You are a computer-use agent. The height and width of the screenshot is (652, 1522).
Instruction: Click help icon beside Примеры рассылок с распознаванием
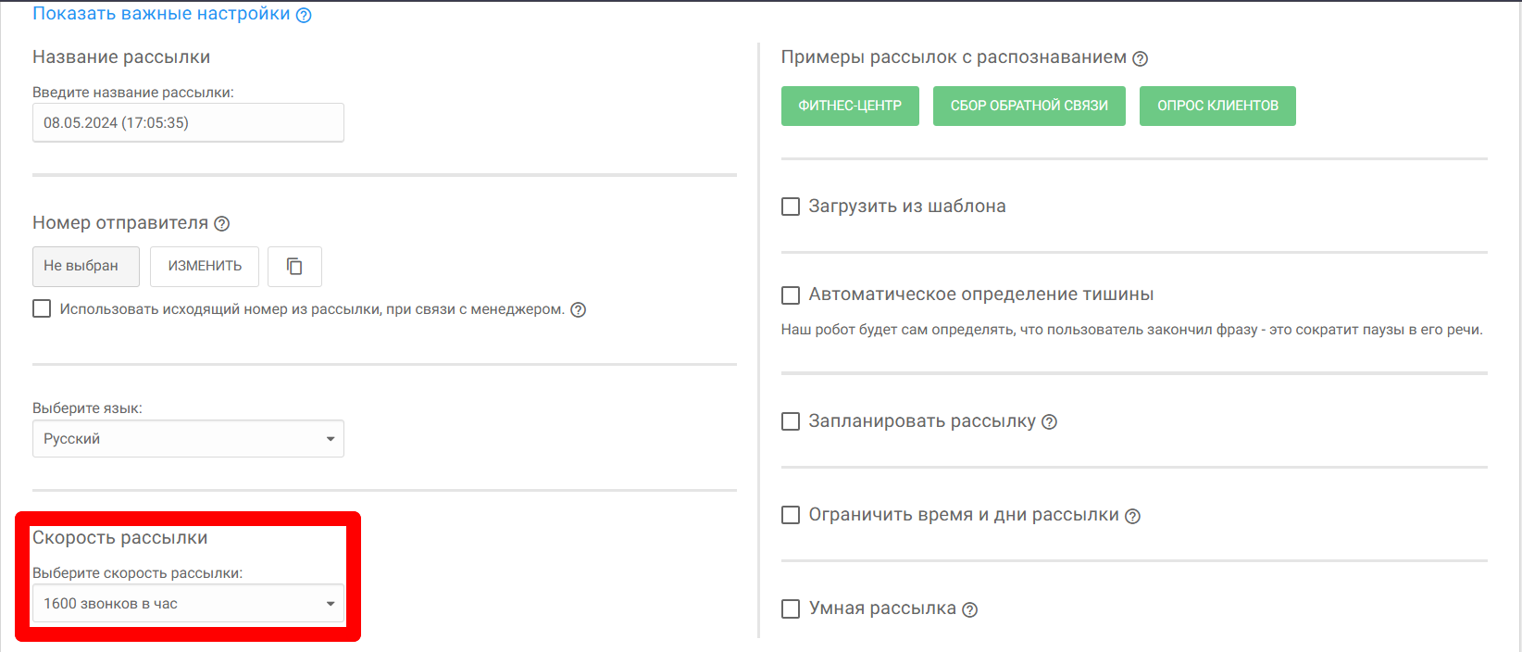pyautogui.click(x=1141, y=58)
